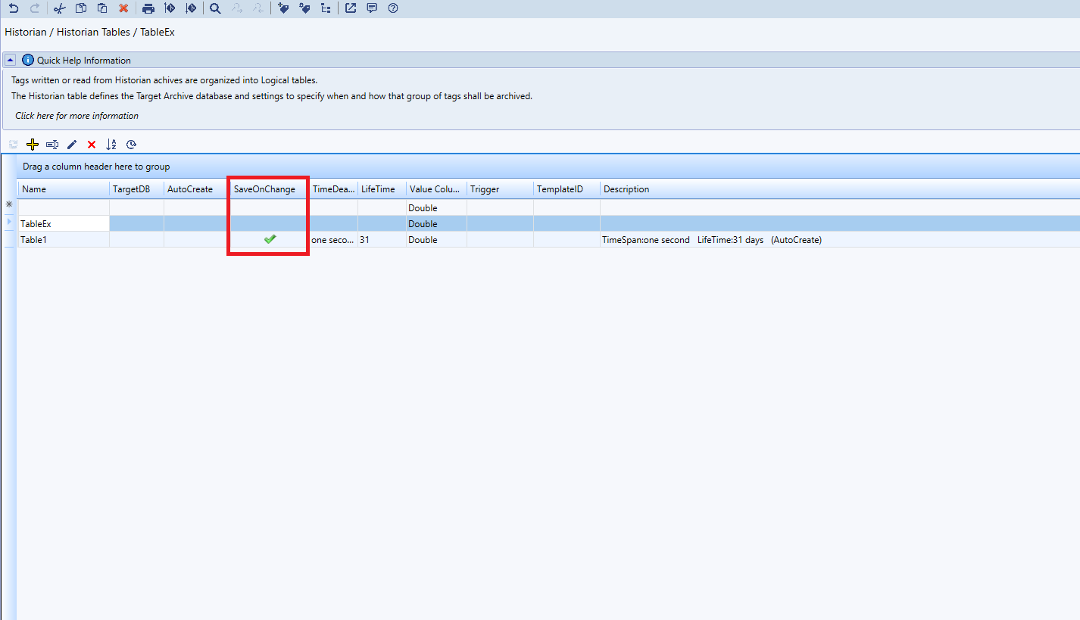
Task: Click the SaveOnChange column header
Action: coord(264,189)
